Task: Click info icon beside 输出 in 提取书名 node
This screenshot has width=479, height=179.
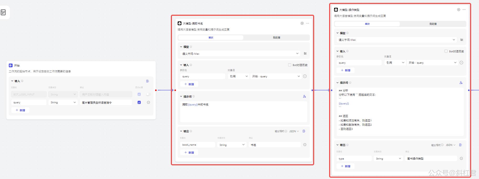Action: [x=191, y=131]
